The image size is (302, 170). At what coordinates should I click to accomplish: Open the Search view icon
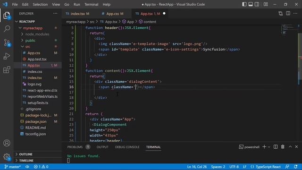click(x=7, y=29)
